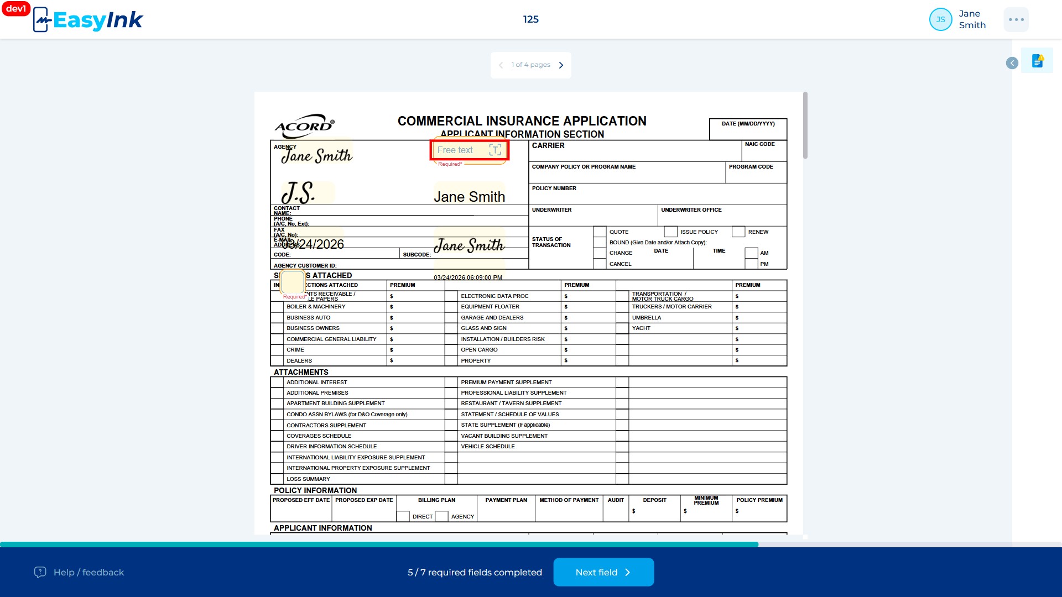Screen dimensions: 1062x597
Task: Check the CANCEL checkbox
Action: pos(600,264)
